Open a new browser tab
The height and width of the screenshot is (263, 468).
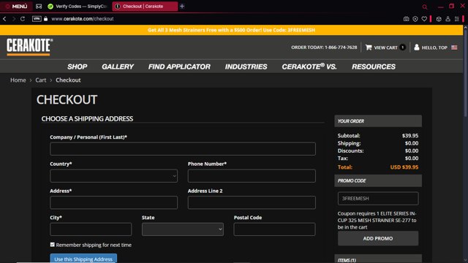pyautogui.click(x=182, y=7)
